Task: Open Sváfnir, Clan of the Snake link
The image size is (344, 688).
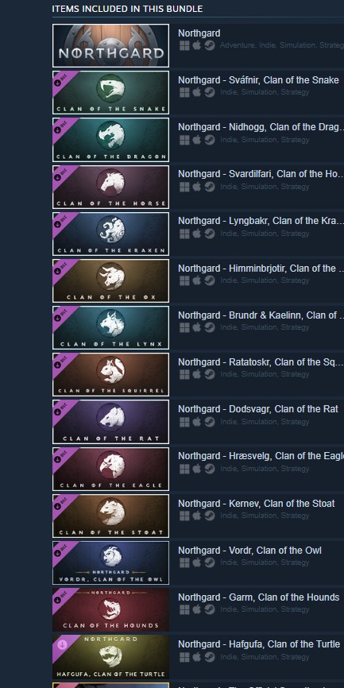Action: pos(258,80)
